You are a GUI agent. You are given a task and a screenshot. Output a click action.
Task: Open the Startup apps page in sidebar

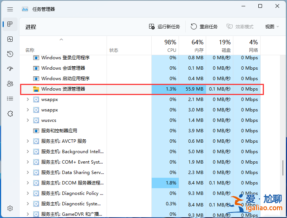point(10,69)
